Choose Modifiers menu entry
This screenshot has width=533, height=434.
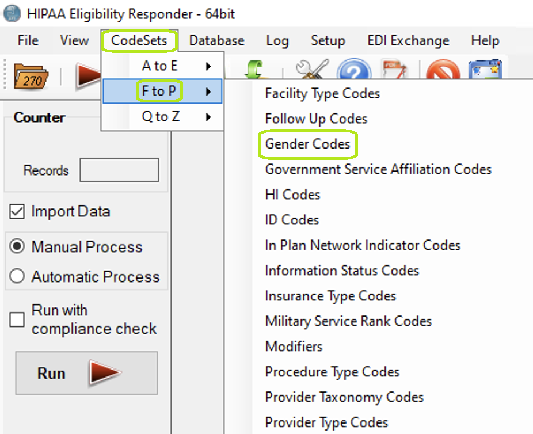pyautogui.click(x=294, y=347)
